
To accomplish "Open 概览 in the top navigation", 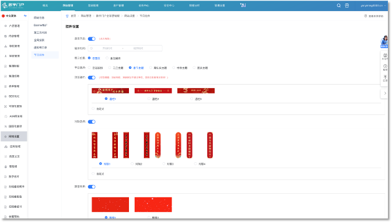I will pos(45,5).
